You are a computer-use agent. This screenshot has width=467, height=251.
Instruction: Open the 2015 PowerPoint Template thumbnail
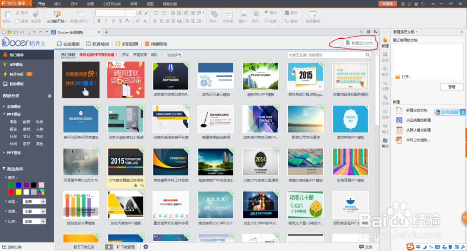click(x=126, y=162)
